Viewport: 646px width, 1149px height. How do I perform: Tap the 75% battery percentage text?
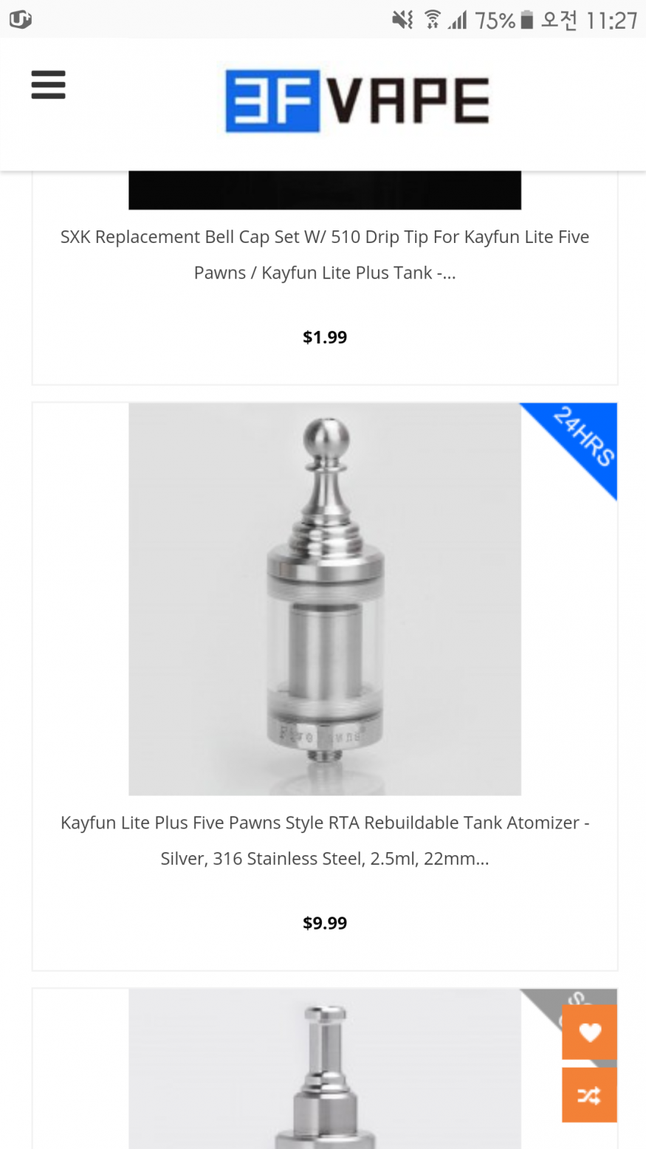coord(495,21)
